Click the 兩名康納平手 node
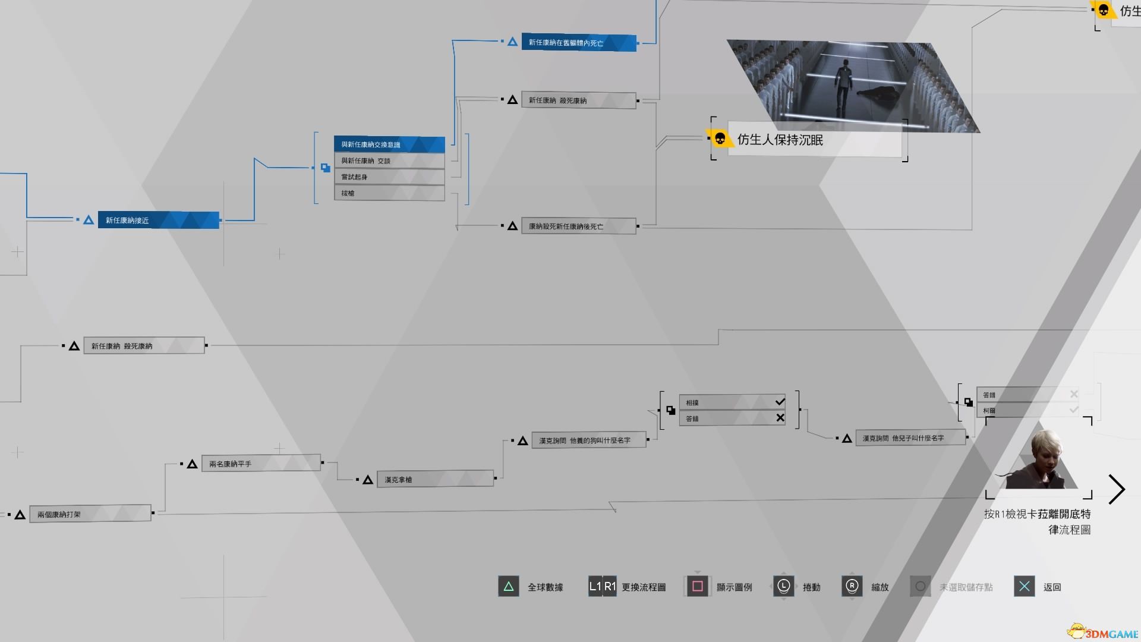This screenshot has height=642, width=1141. click(x=261, y=464)
